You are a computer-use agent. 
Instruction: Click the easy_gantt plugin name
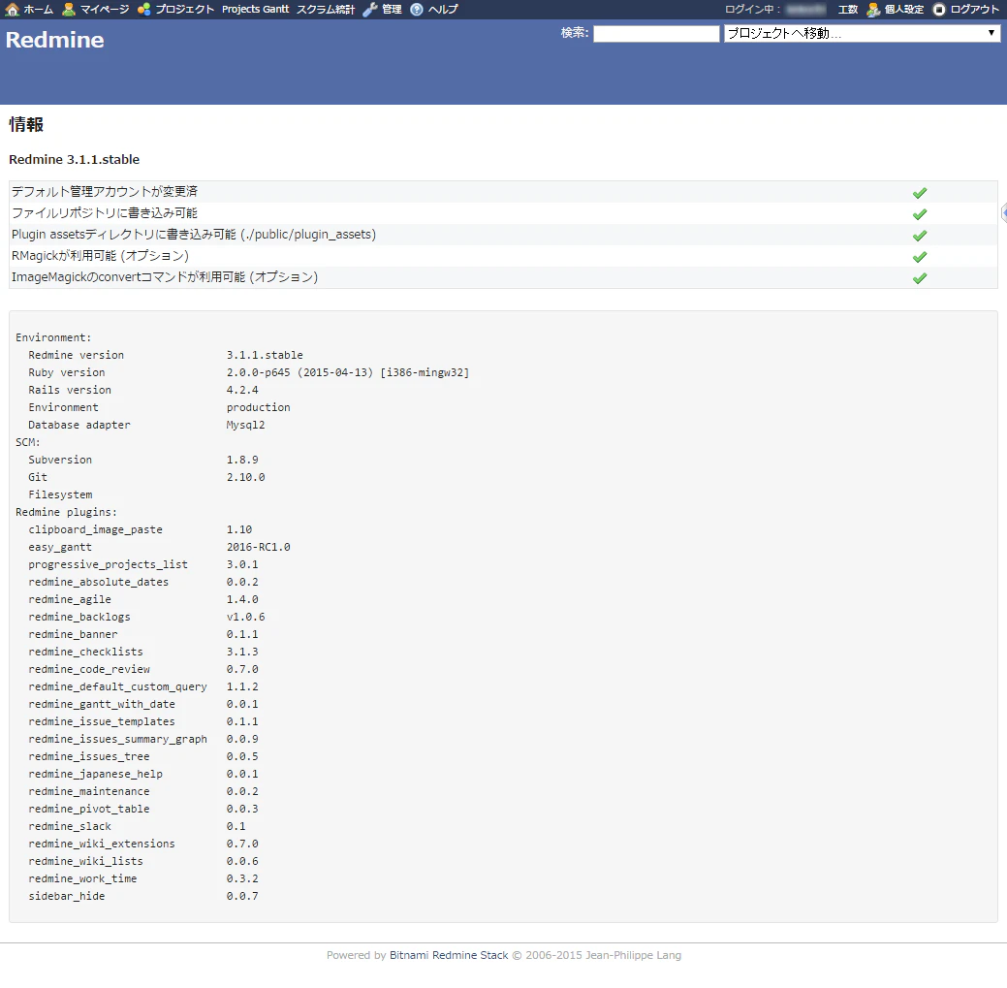click(x=60, y=547)
